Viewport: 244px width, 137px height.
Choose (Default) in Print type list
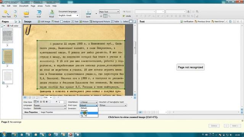[89, 108]
